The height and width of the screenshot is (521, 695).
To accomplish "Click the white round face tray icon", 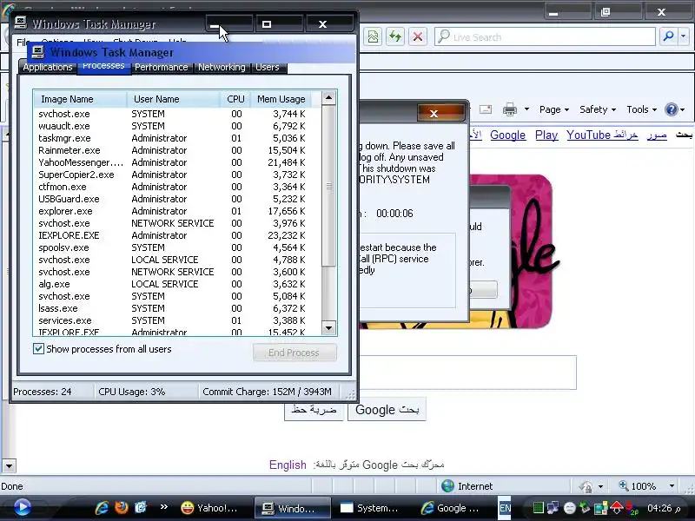I will pos(570,508).
